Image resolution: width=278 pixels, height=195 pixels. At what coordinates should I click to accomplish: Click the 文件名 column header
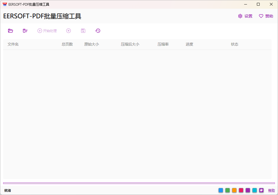[13, 44]
